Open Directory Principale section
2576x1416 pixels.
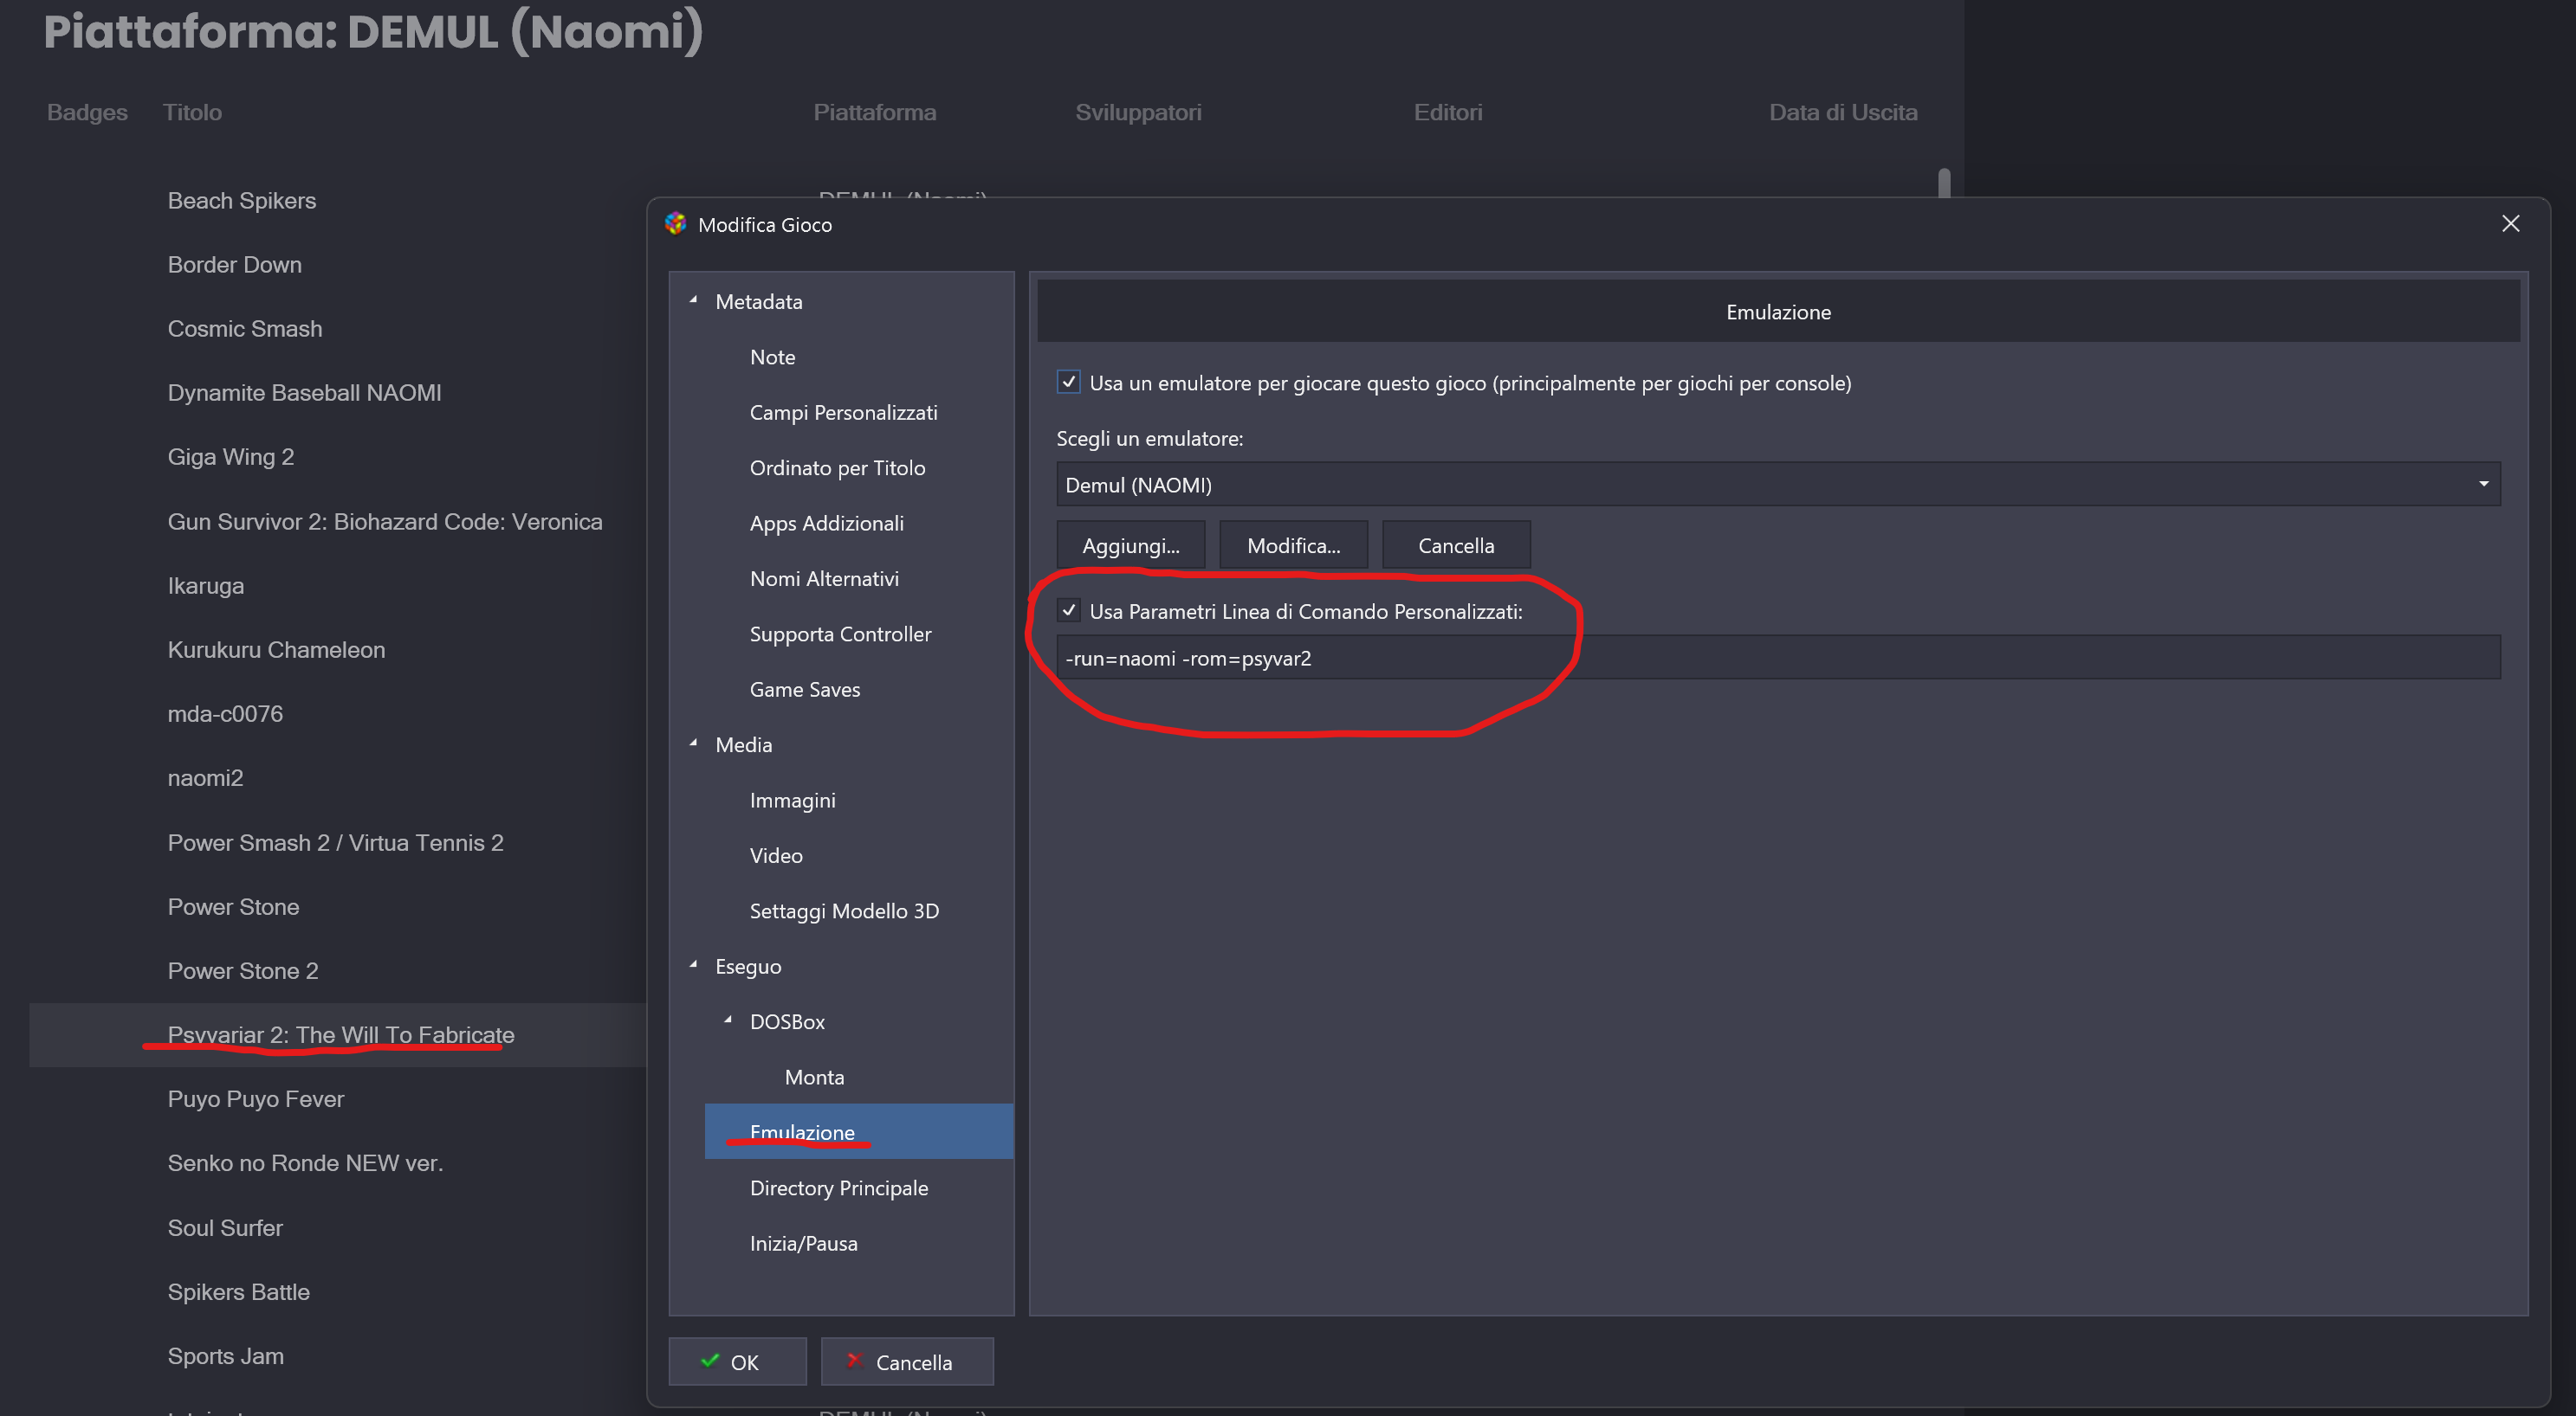(x=838, y=1188)
